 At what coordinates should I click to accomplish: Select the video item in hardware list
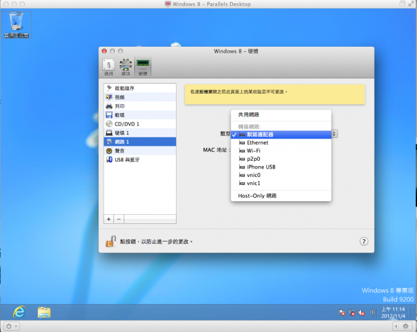click(x=140, y=97)
